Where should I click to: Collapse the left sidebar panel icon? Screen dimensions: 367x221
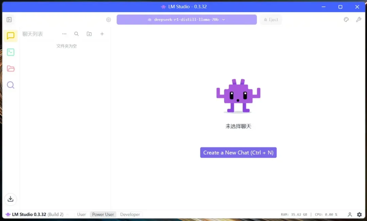coord(9,20)
